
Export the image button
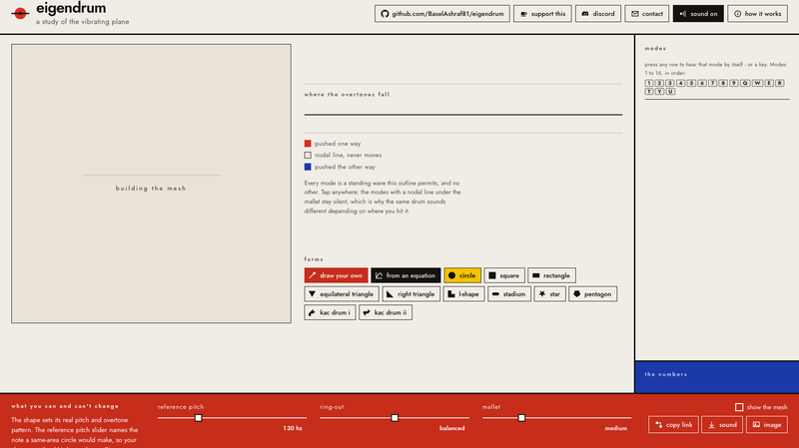767,425
